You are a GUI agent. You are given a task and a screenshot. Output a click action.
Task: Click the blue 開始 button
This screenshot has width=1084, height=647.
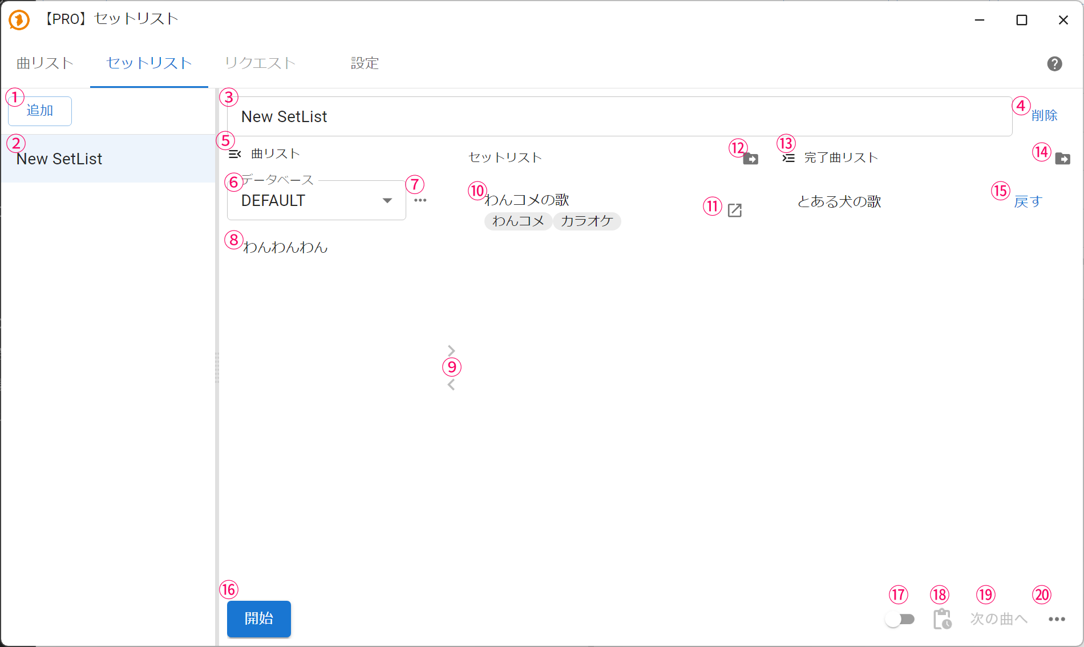pyautogui.click(x=259, y=618)
